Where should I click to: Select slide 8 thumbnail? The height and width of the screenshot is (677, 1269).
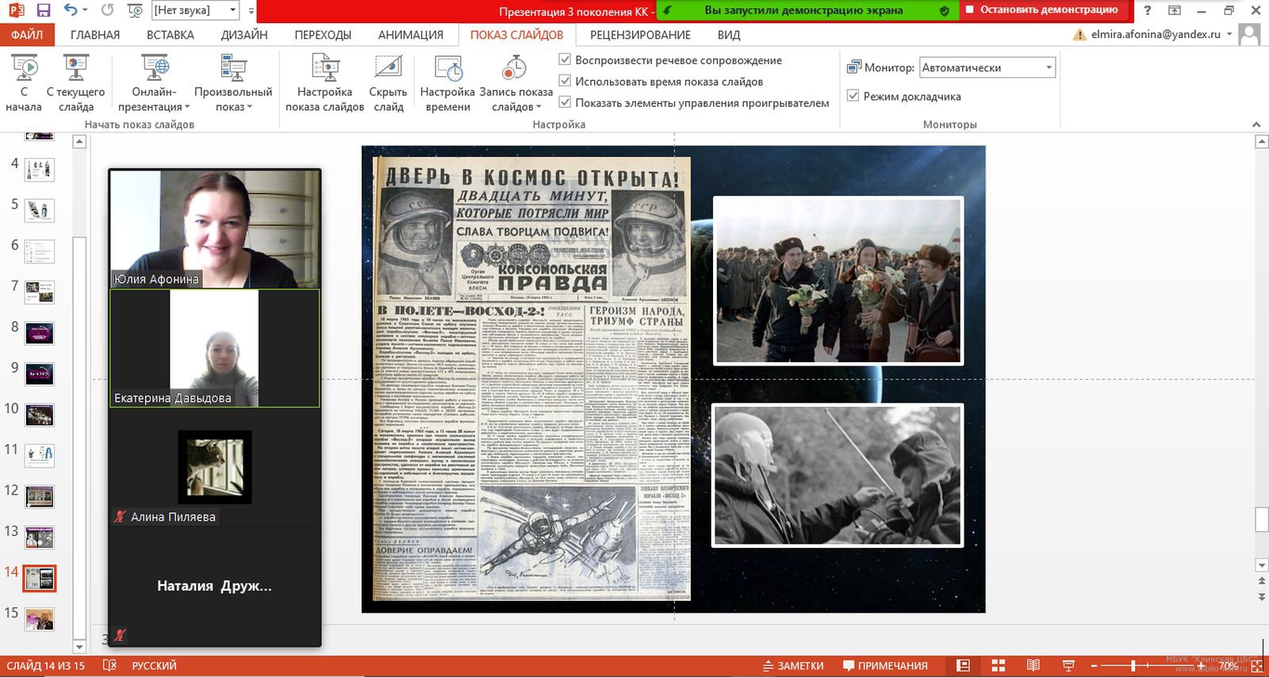(x=39, y=333)
